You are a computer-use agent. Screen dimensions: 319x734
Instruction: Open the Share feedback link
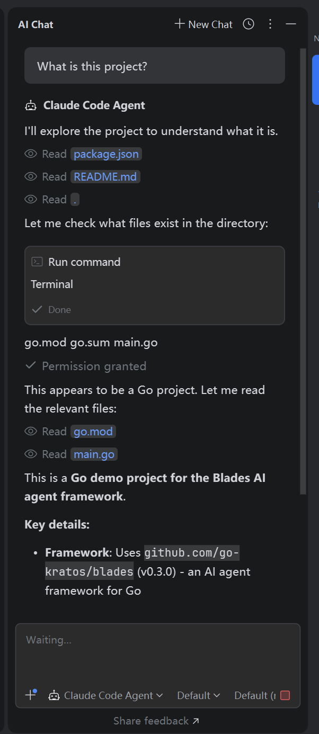[156, 721]
